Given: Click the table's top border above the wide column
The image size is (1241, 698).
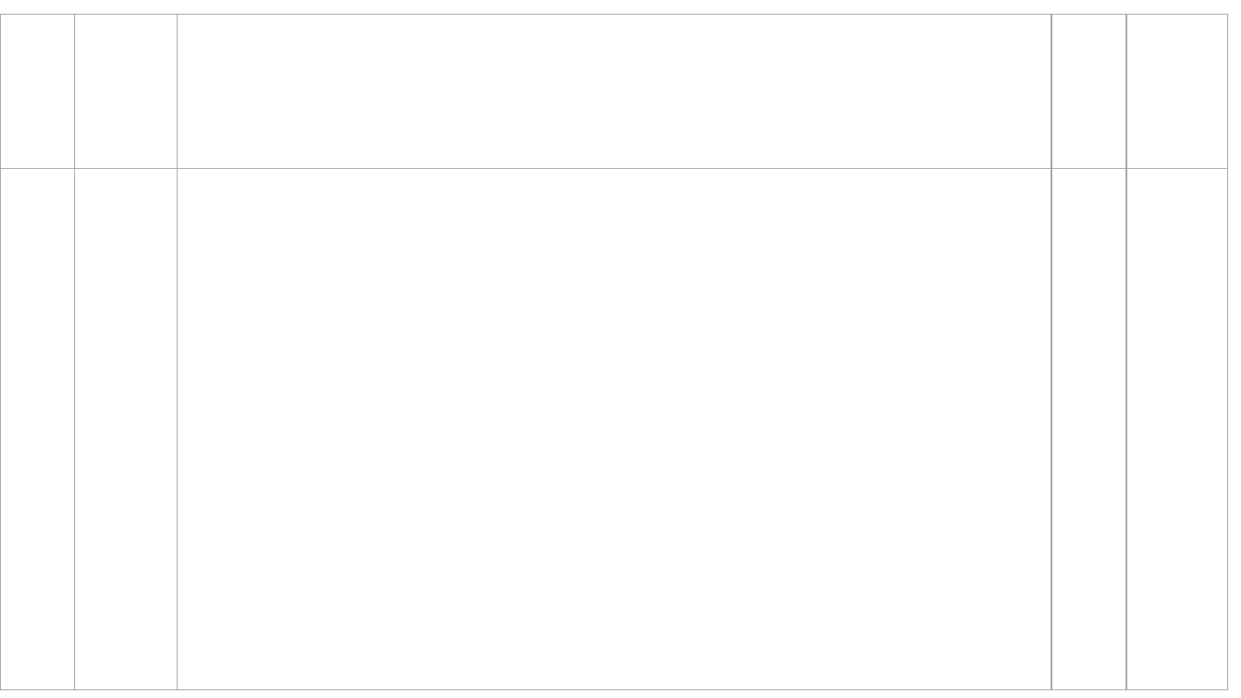Looking at the screenshot, I should [614, 14].
